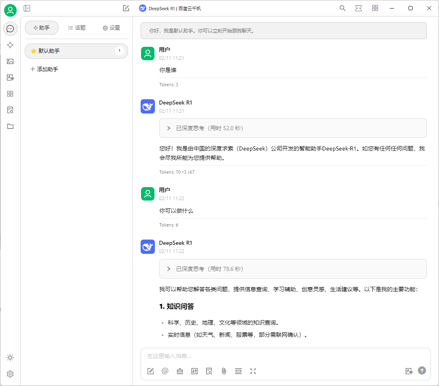Expand the 78.6 秒 deep thinking block
Viewport: 439px width, 386px height.
click(293, 269)
